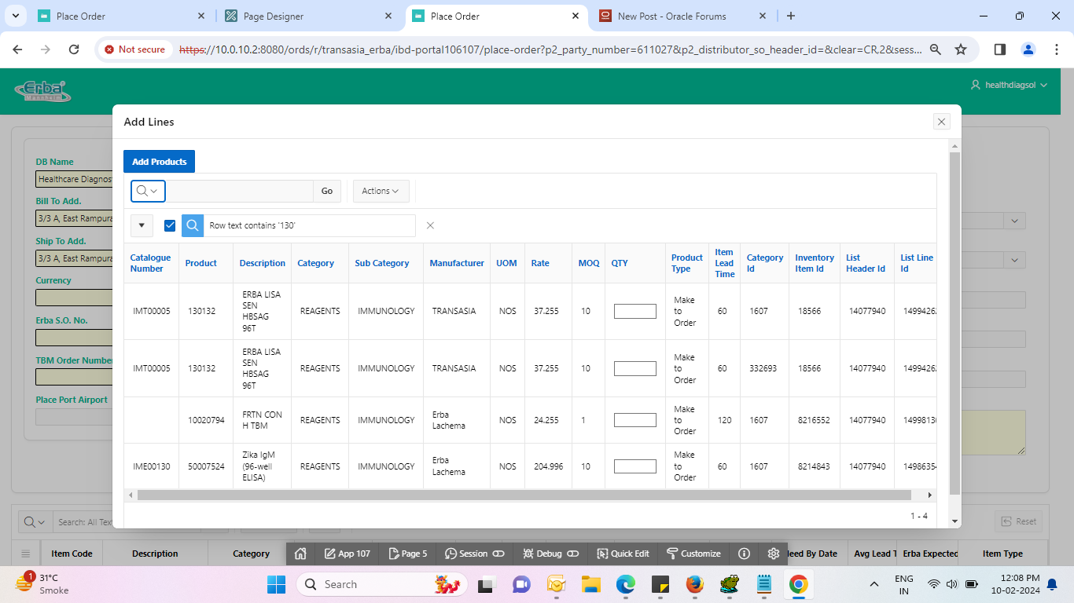Click the grid scrollbar right arrow
1074x603 pixels.
tap(930, 495)
